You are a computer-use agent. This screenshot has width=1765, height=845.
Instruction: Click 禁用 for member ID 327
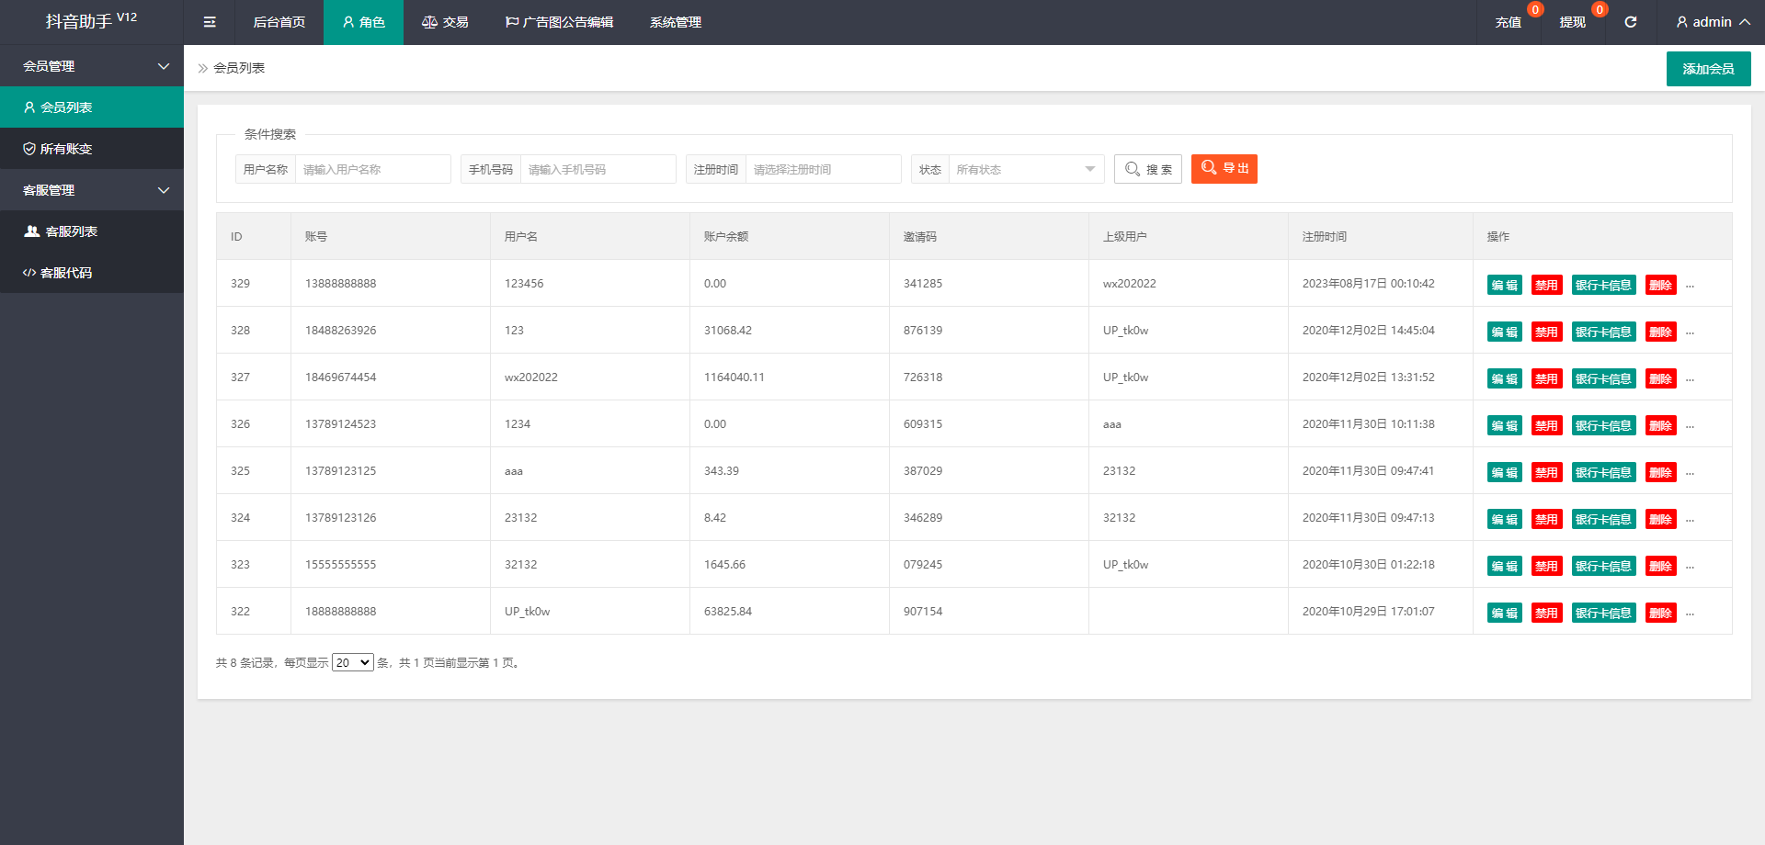pos(1546,378)
